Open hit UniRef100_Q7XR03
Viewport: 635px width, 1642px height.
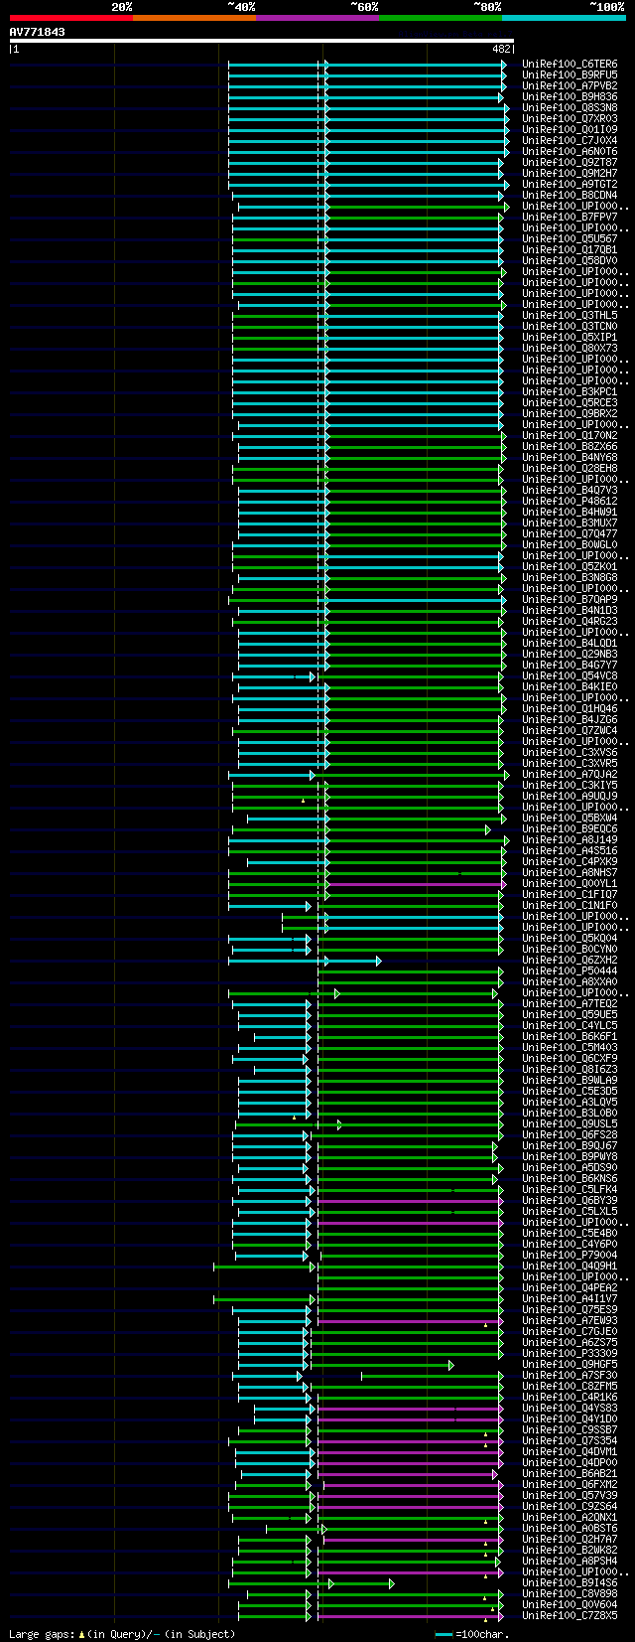[x=570, y=119]
